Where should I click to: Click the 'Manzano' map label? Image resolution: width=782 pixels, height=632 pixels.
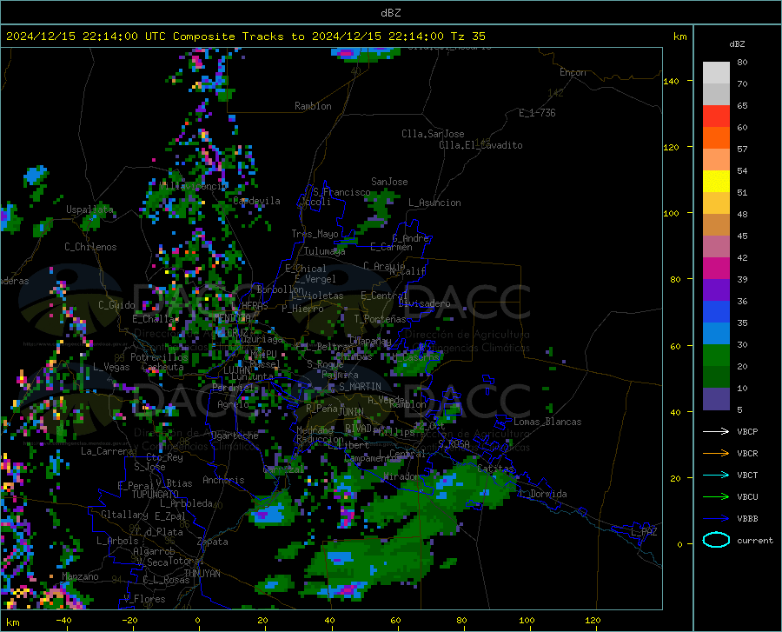pos(80,576)
